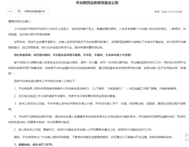This screenshot has height=147, width=189.
Task: Click item 4 about 债权申报
Action: (97, 119)
